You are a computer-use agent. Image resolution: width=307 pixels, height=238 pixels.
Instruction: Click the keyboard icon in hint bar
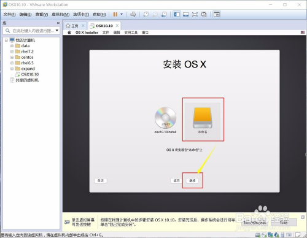[x=67, y=222]
